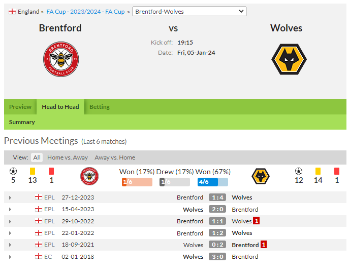Click the small Wolves crest in stats row

coord(261,176)
